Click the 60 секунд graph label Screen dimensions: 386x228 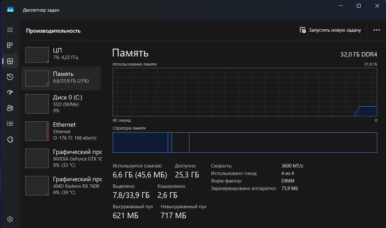(x=122, y=120)
